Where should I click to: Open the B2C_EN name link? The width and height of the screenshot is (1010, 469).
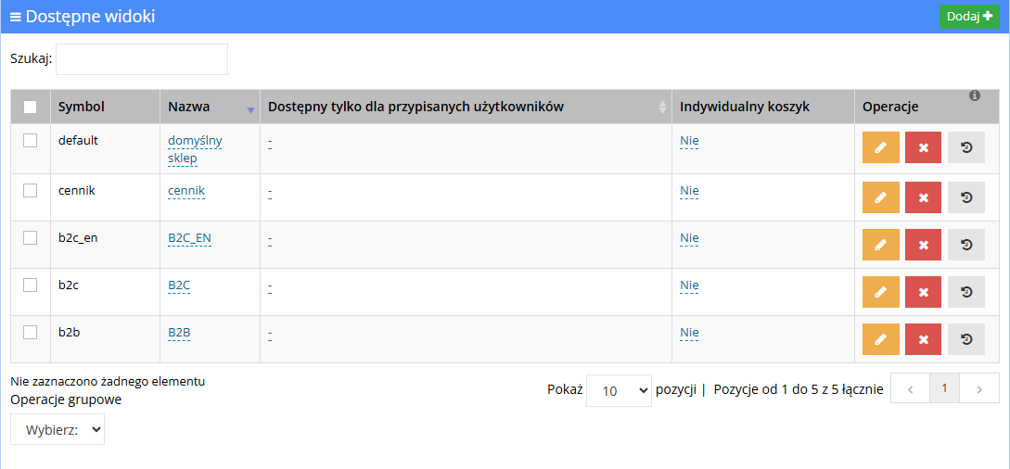coord(189,239)
